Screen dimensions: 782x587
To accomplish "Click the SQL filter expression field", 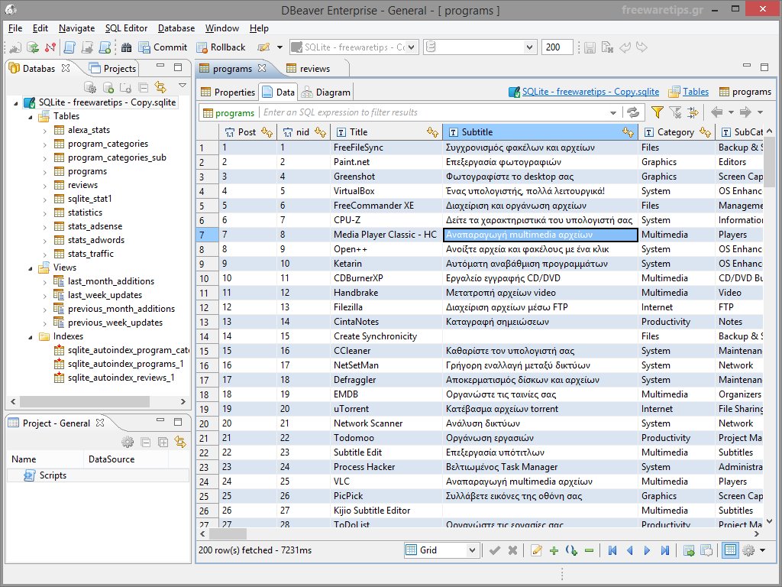I will point(434,112).
